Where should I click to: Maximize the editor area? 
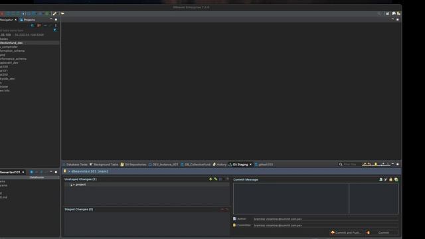(398, 19)
